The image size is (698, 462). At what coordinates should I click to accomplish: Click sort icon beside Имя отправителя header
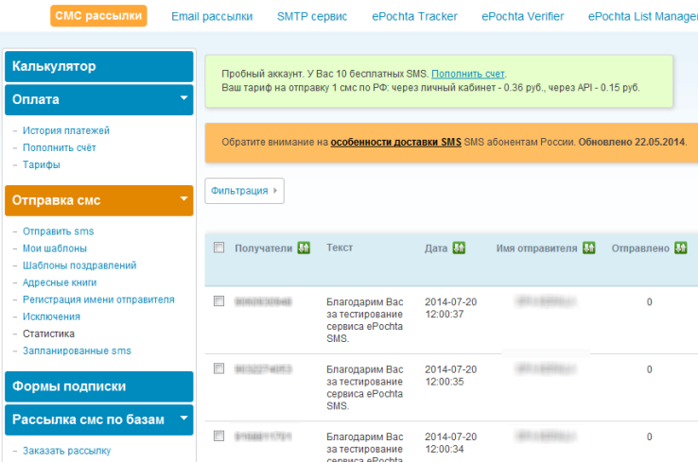coord(588,248)
